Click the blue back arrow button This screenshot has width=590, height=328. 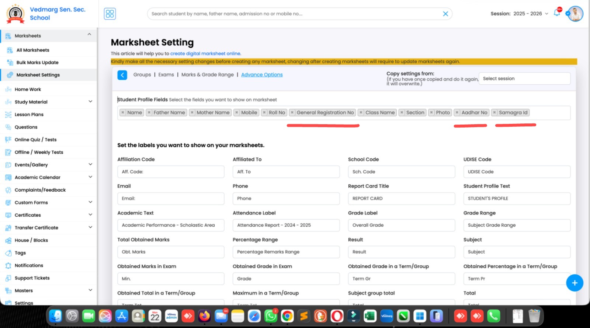click(122, 75)
